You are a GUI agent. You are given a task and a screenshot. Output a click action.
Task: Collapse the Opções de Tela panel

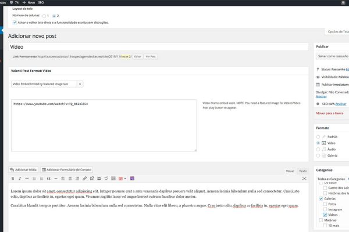click(337, 31)
